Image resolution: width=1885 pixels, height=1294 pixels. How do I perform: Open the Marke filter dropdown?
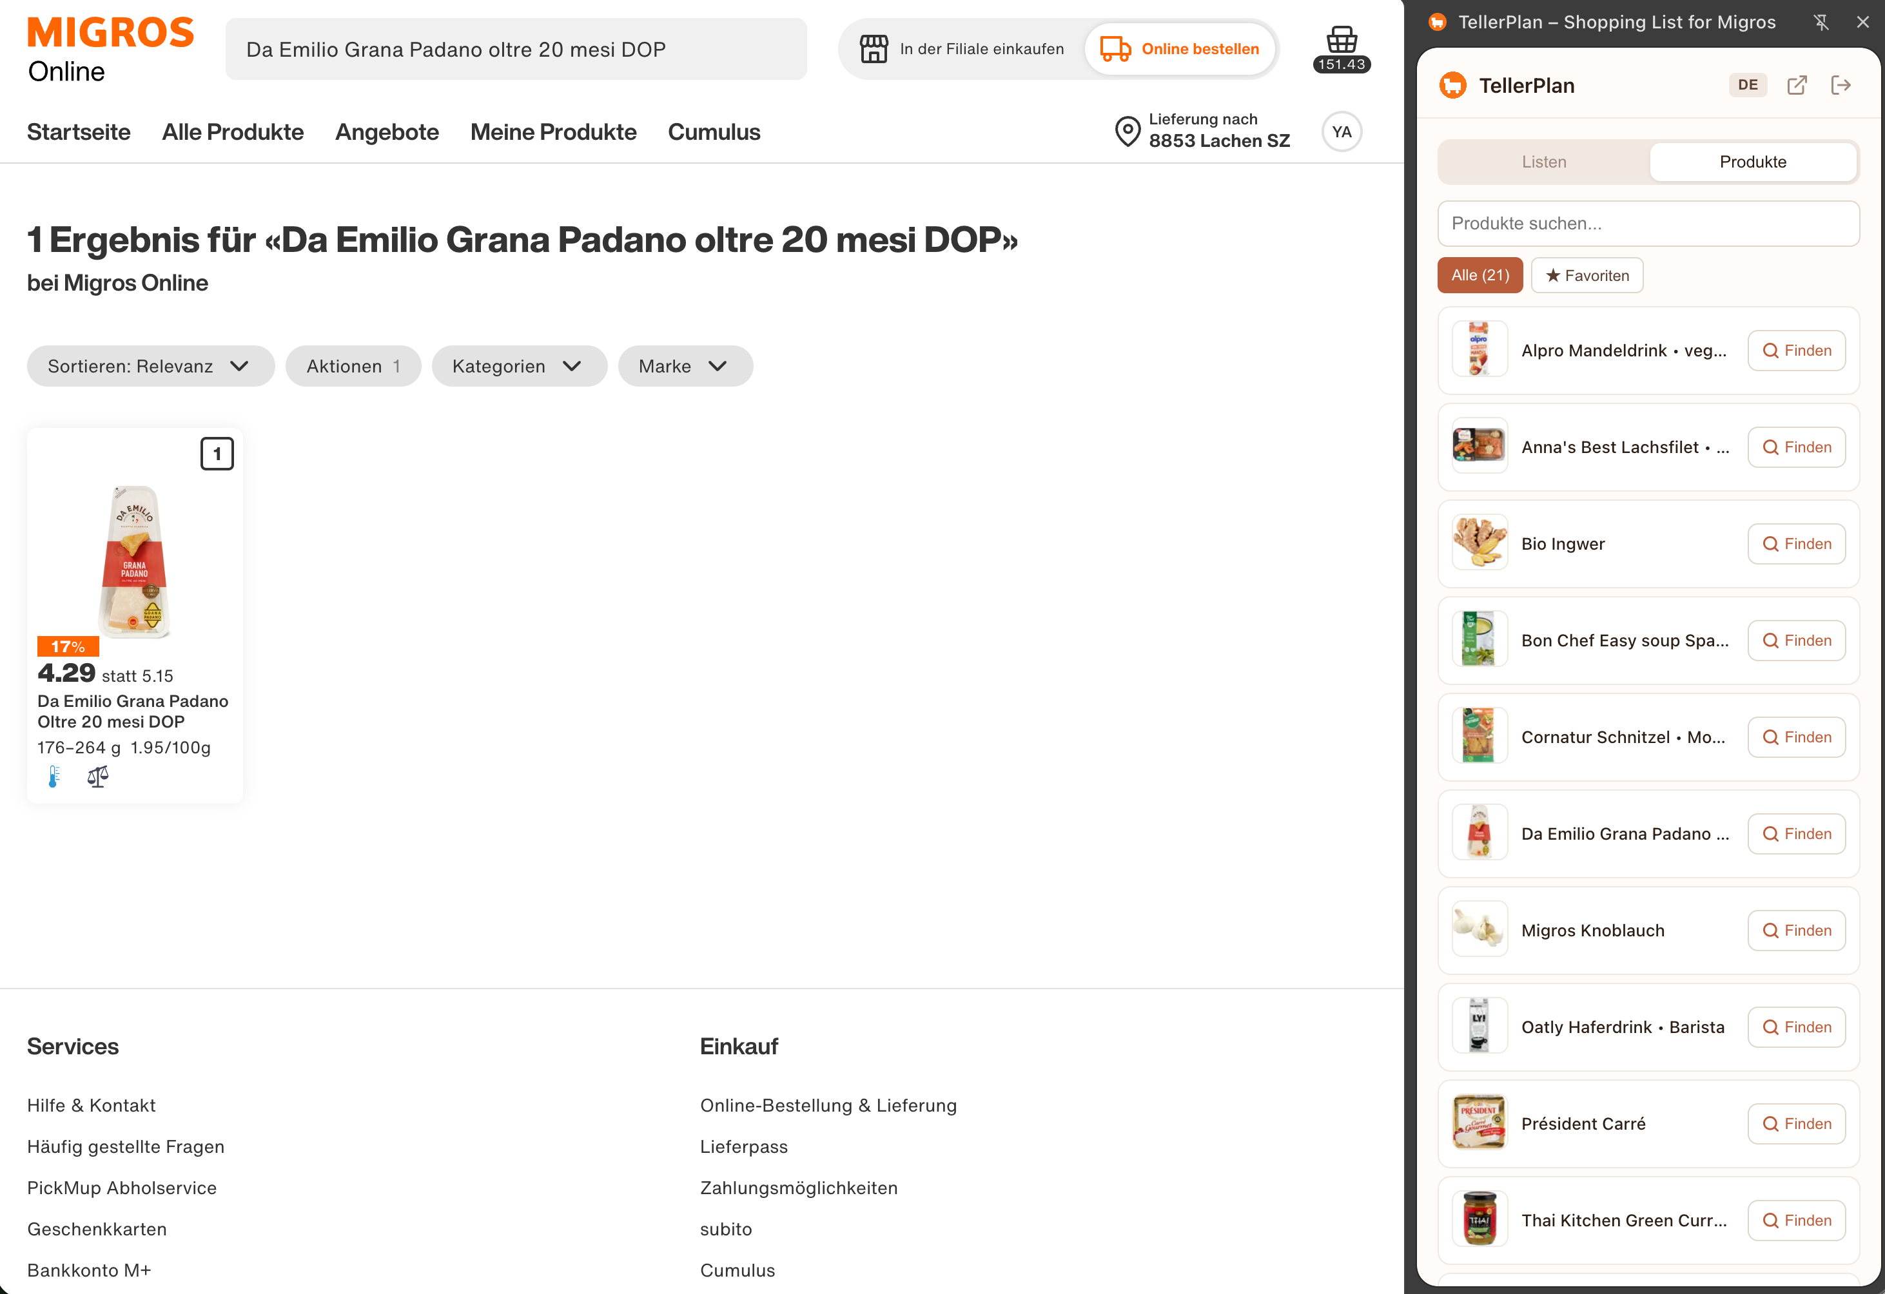[x=685, y=365]
